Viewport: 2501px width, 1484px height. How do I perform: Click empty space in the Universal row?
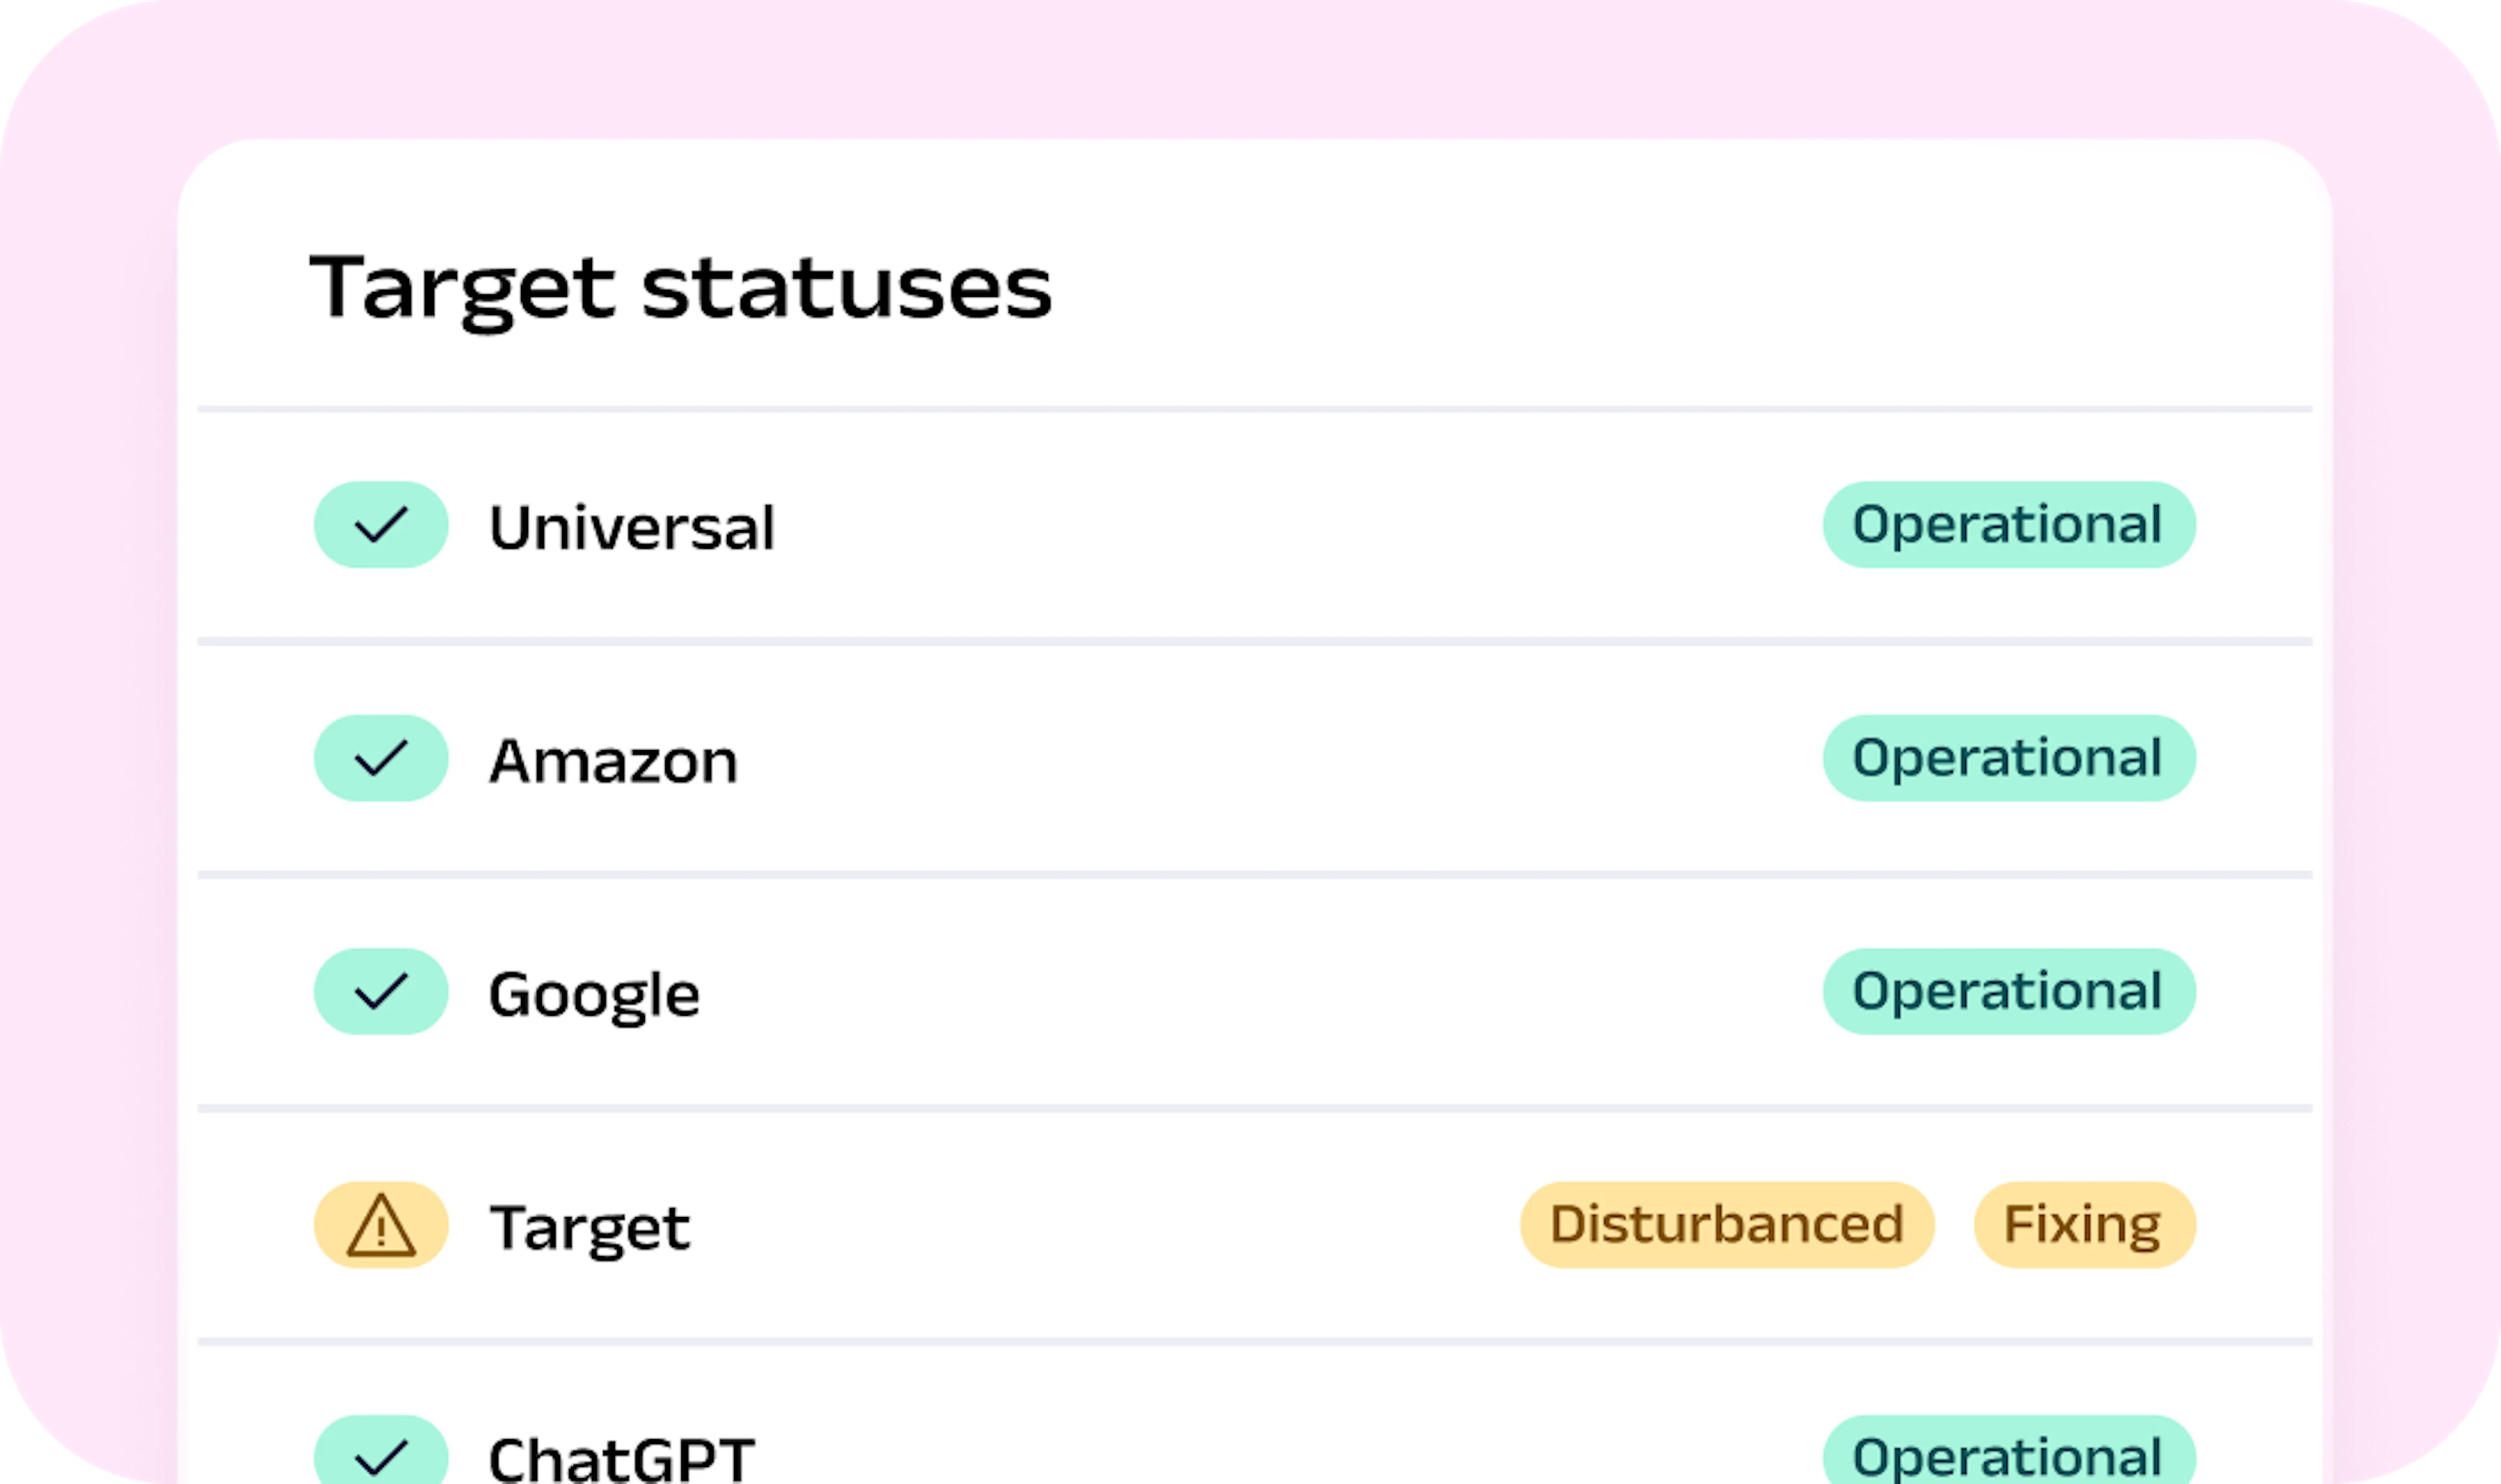point(1300,525)
